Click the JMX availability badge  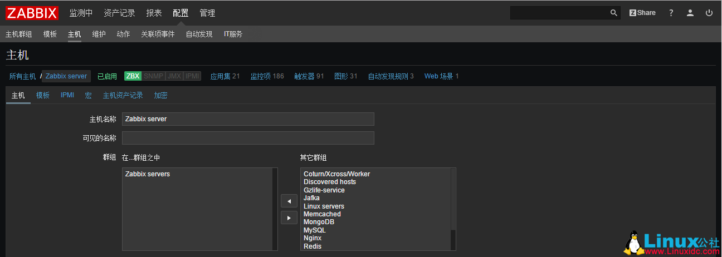point(174,76)
